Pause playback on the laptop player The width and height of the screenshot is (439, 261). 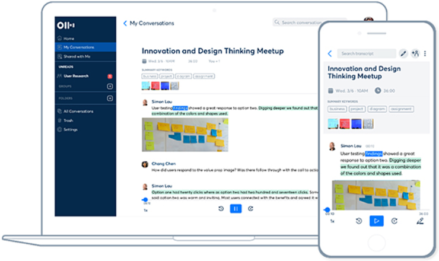coord(236,209)
